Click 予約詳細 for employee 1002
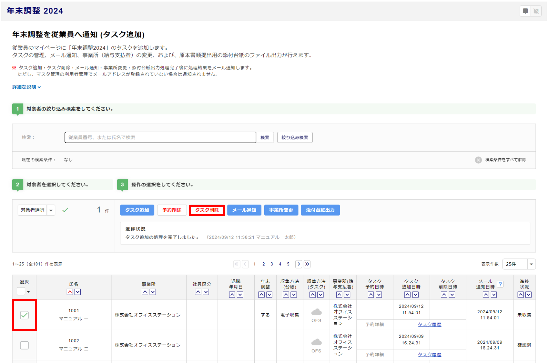 click(375, 355)
